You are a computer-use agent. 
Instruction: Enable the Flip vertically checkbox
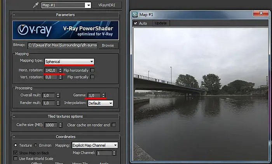[92, 77]
